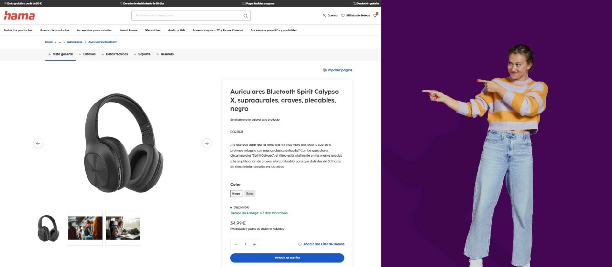Select the Negro color option
Viewport: 612px width, 267px height.
tap(236, 194)
